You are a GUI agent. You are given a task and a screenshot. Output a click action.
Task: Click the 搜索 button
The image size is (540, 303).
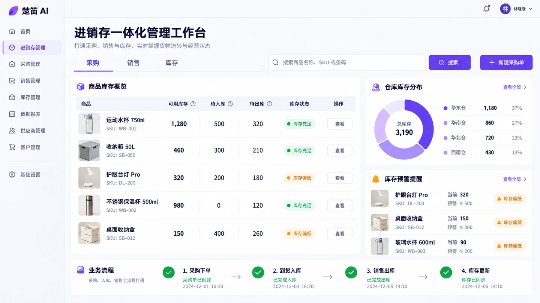[450, 62]
